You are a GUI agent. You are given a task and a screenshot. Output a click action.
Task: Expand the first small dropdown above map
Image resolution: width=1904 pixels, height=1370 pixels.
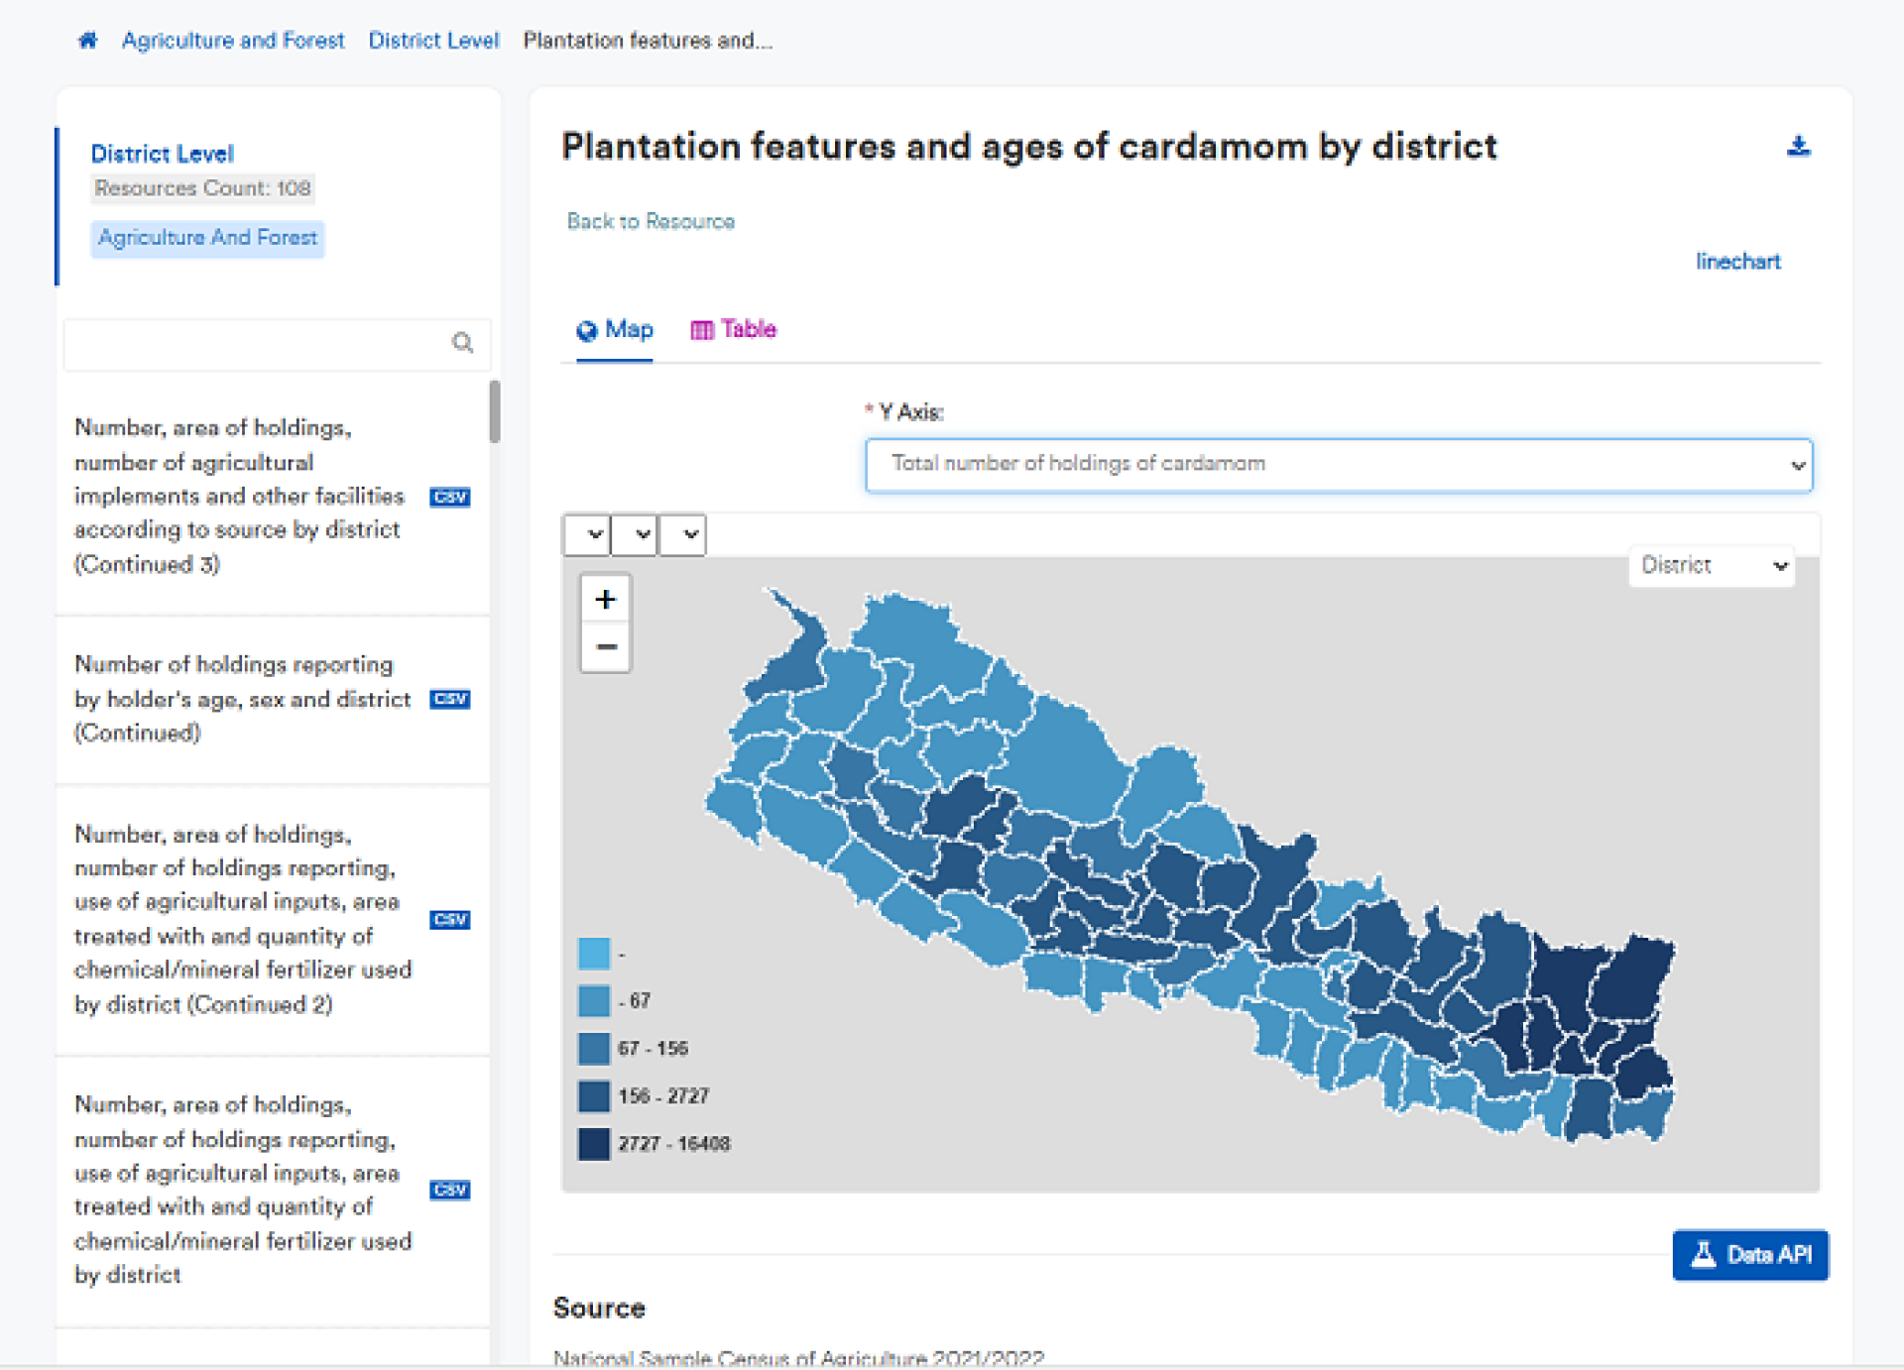click(x=587, y=535)
